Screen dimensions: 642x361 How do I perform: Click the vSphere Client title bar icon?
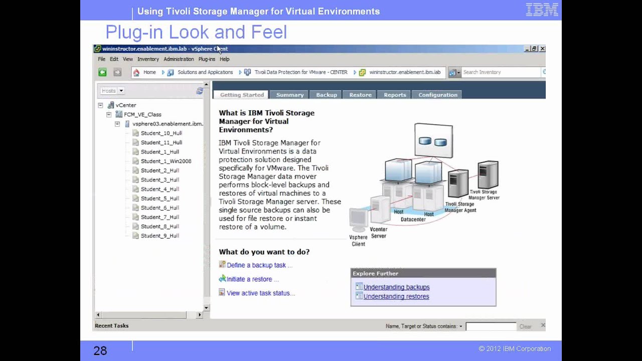pyautogui.click(x=98, y=49)
